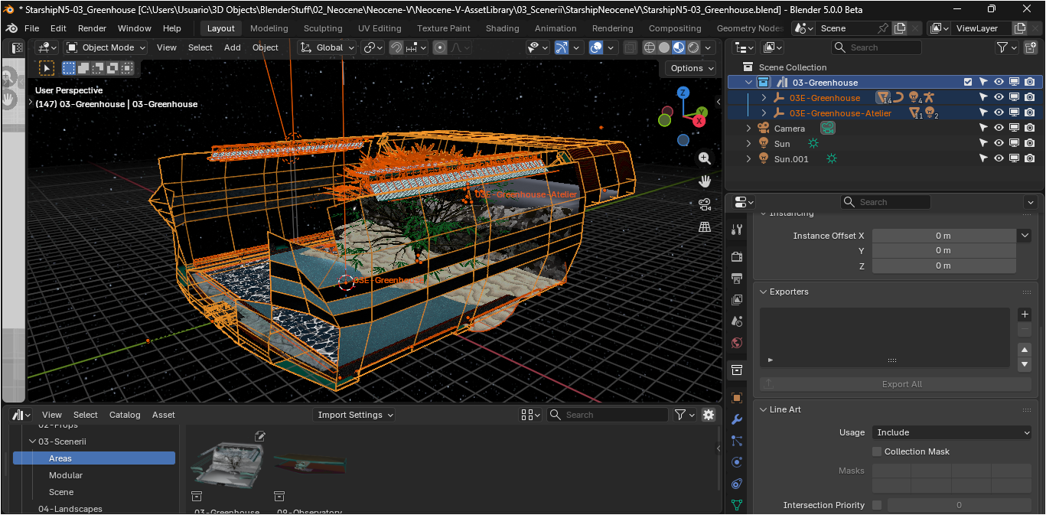The image size is (1046, 515).
Task: Click the Blender logo menu icon
Action: [11, 28]
